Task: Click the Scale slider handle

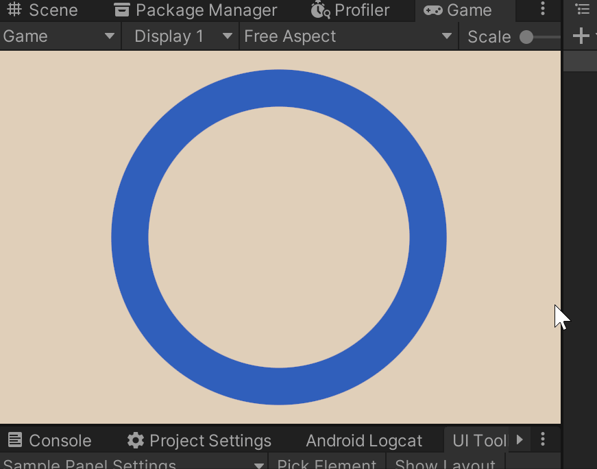Action: click(x=526, y=37)
